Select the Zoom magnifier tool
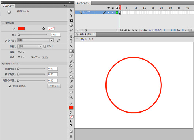The image size is (194, 140). click(x=71, y=97)
